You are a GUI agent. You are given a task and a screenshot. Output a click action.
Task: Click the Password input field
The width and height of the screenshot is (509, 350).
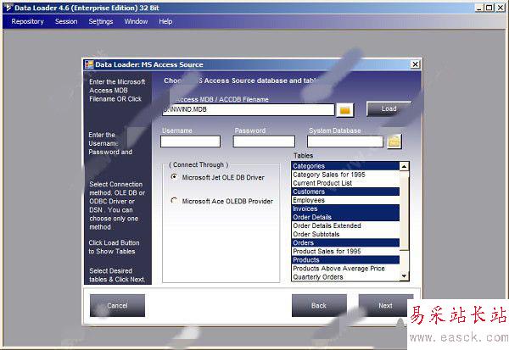click(264, 142)
